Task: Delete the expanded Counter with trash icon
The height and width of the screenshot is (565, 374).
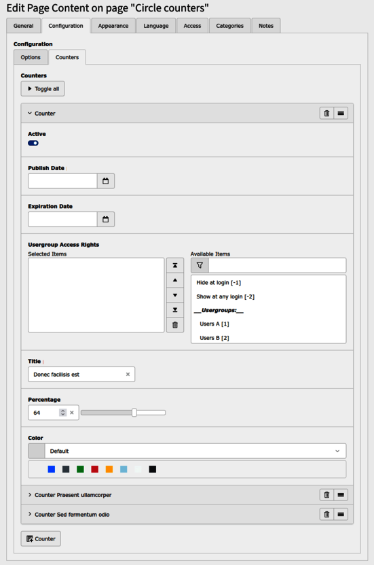Action: click(x=326, y=113)
